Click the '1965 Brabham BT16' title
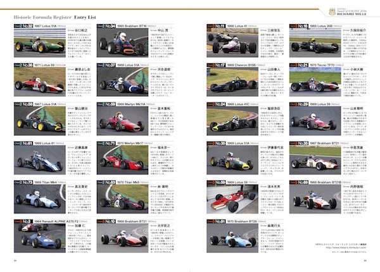The height and width of the screenshot is (272, 380). (x=132, y=26)
